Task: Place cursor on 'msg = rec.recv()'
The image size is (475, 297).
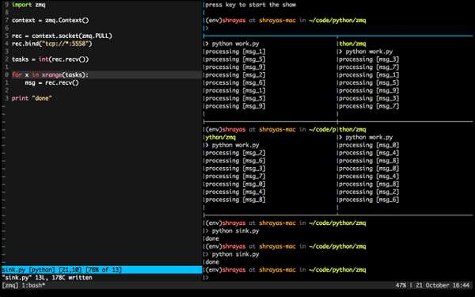Action: pyautogui.click(x=51, y=82)
